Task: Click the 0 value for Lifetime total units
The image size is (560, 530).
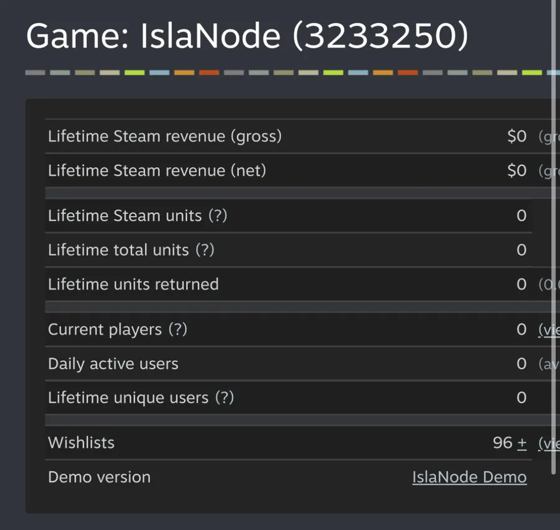Action: [x=522, y=250]
